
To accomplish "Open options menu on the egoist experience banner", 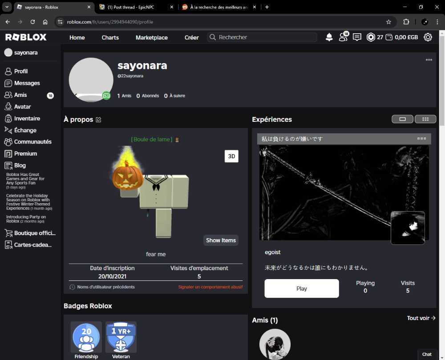I will 421,138.
